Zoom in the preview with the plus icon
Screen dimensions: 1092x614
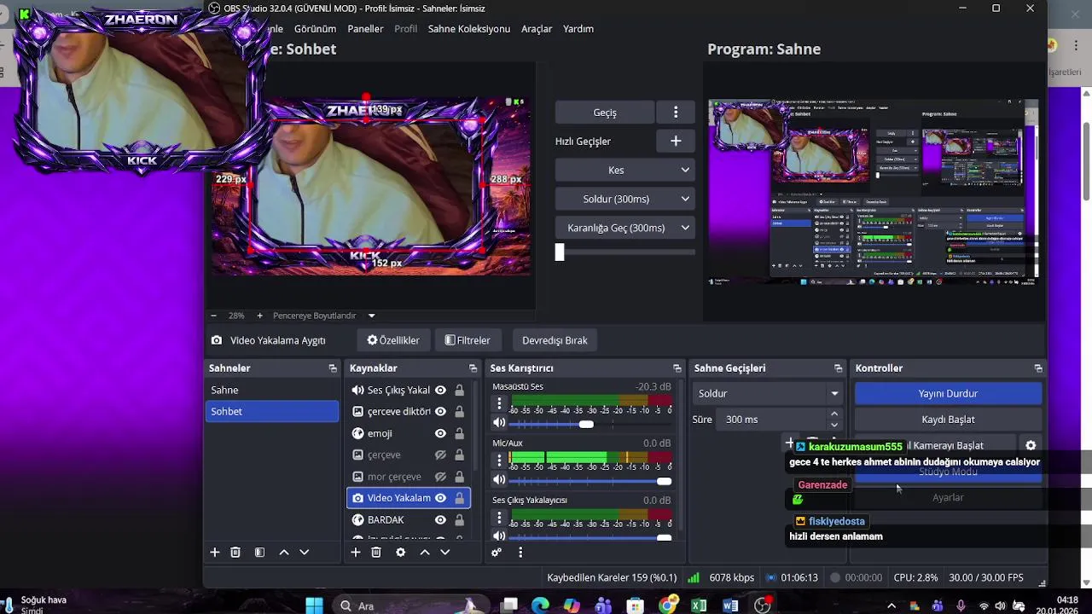point(260,316)
